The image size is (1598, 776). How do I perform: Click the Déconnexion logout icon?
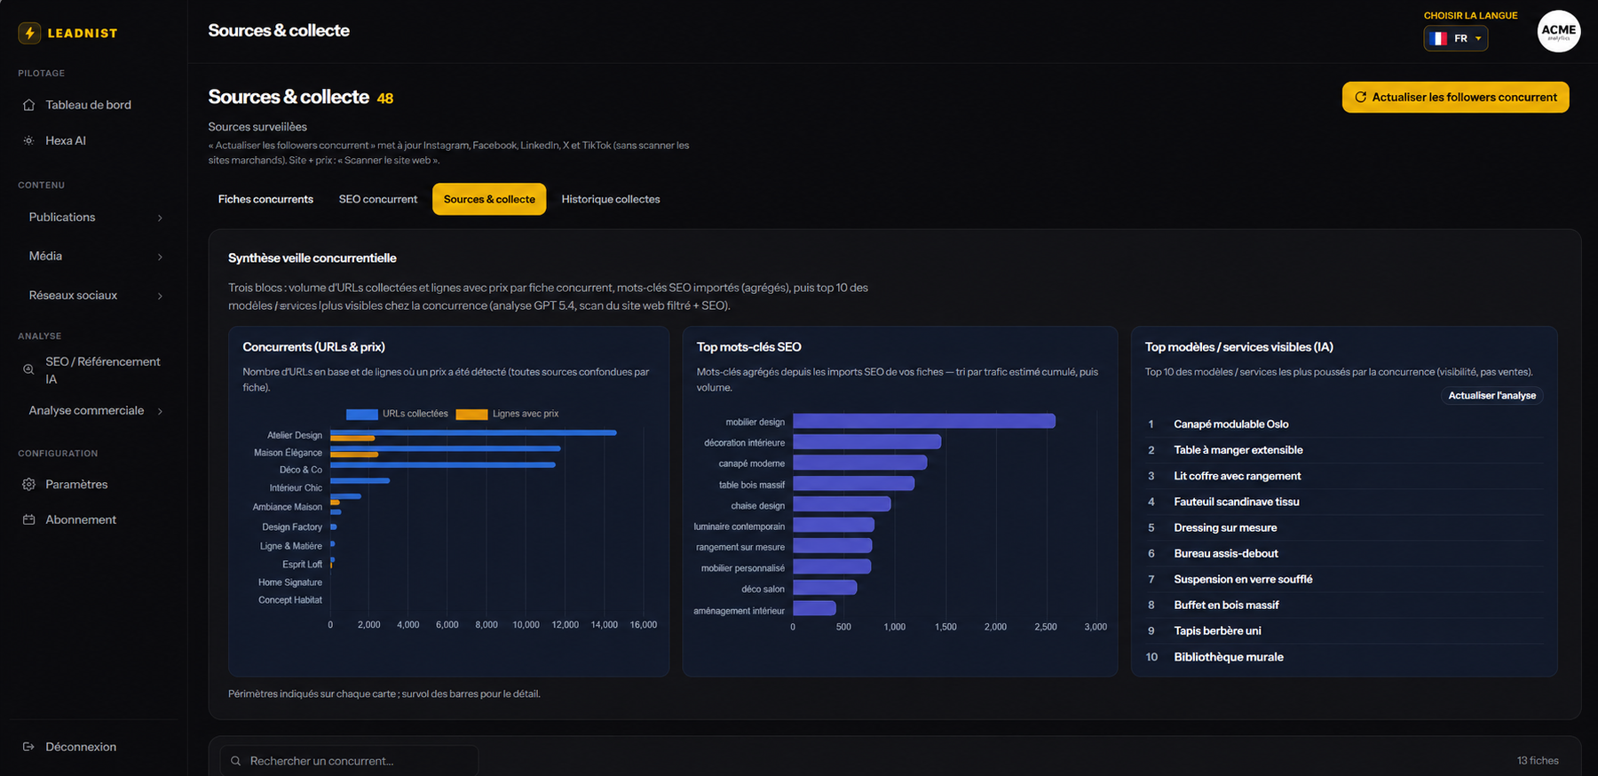(x=28, y=747)
